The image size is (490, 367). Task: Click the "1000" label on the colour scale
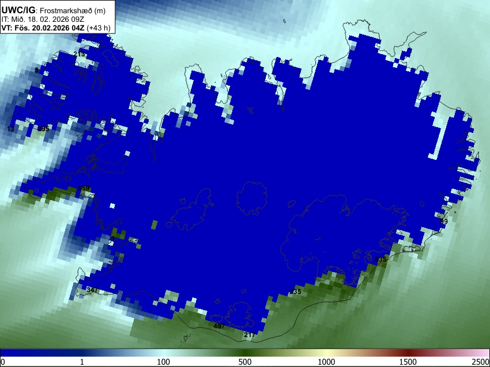(x=326, y=362)
